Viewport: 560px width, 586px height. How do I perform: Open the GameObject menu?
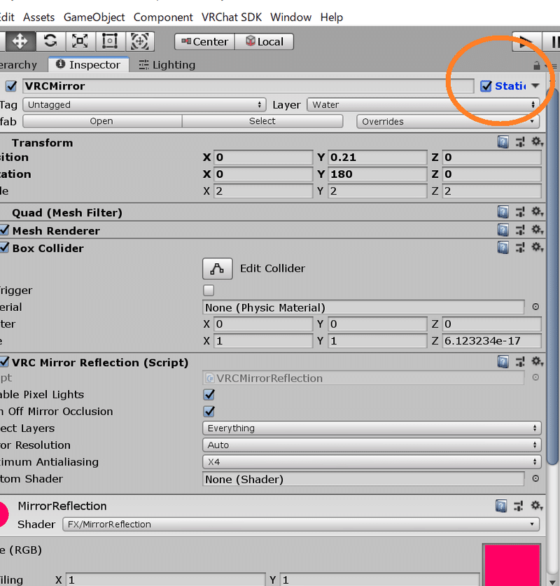[94, 18]
